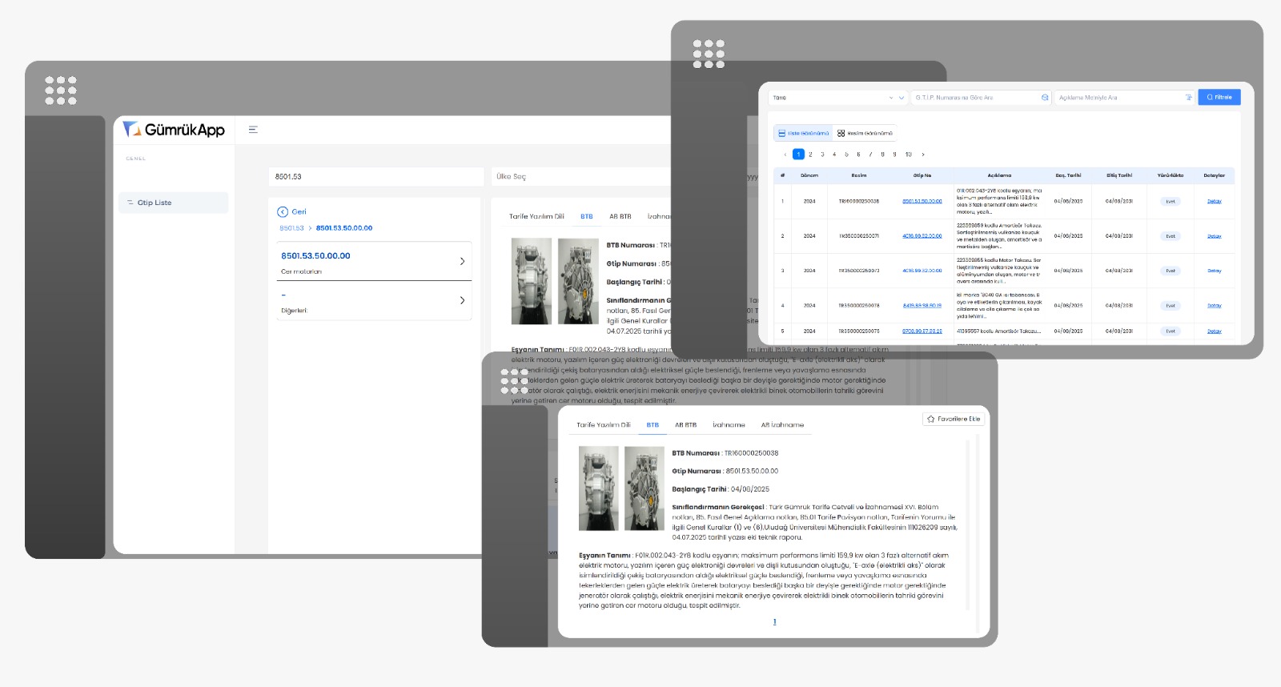
Task: Click the G.T.İ.P. number search field icon
Action: (x=1045, y=98)
